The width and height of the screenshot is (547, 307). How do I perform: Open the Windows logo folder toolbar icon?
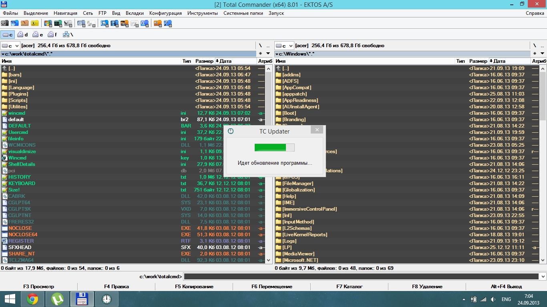(x=48, y=23)
